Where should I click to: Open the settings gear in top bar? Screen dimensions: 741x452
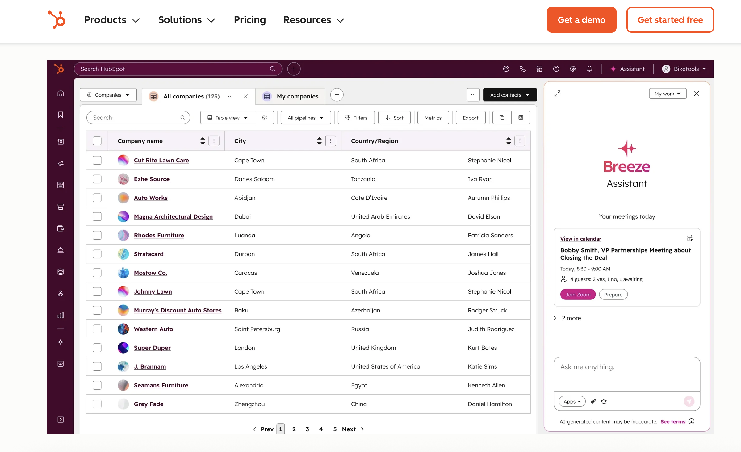click(x=573, y=69)
